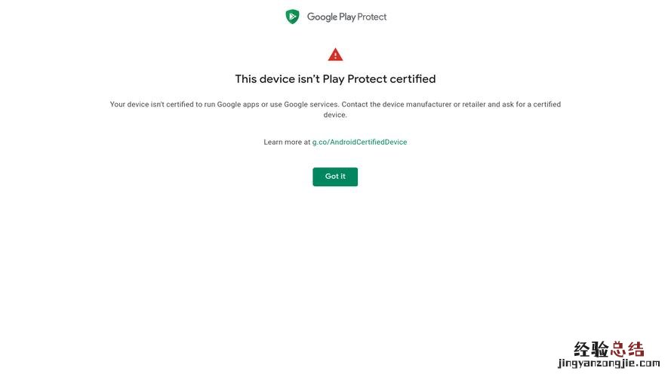Viewport: 671px width, 377px height.
Task: Click the red "总结" watermark characters
Action: [627, 349]
